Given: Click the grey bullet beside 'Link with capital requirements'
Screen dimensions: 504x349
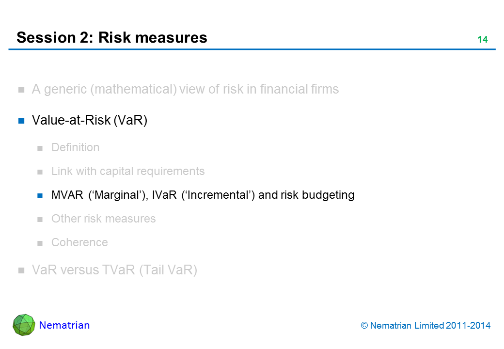Looking at the screenshot, I should [41, 172].
